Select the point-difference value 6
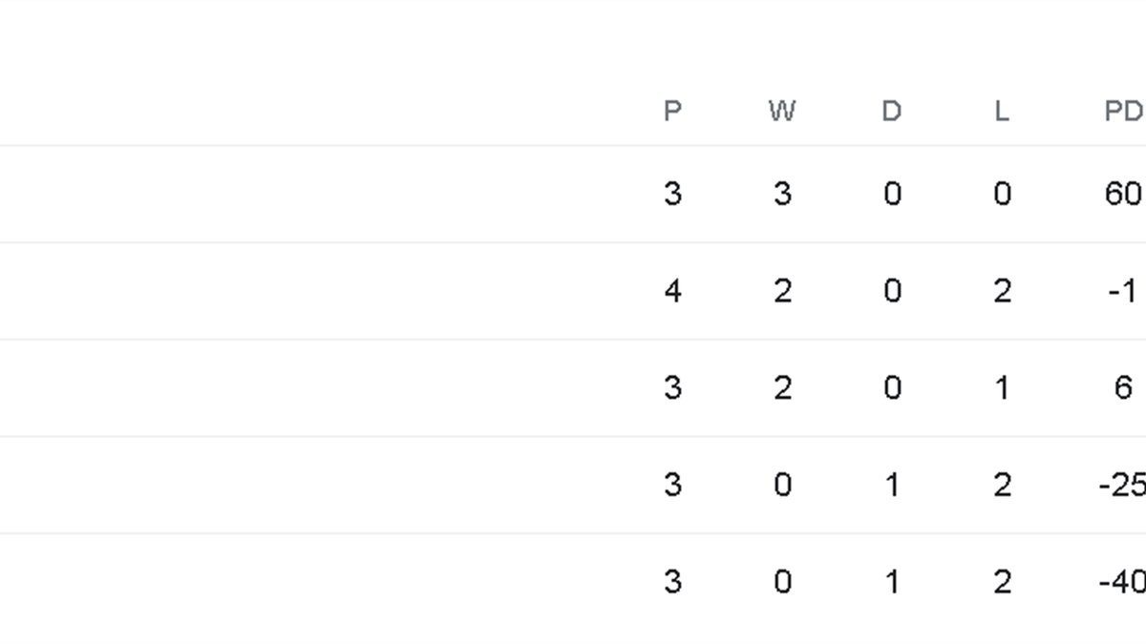Screen dimensions: 1146x644 tap(1123, 387)
